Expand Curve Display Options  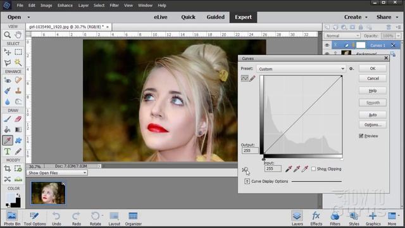(247, 181)
